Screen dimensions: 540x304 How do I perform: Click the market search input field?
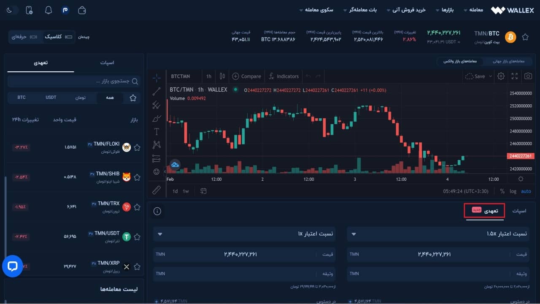click(74, 81)
